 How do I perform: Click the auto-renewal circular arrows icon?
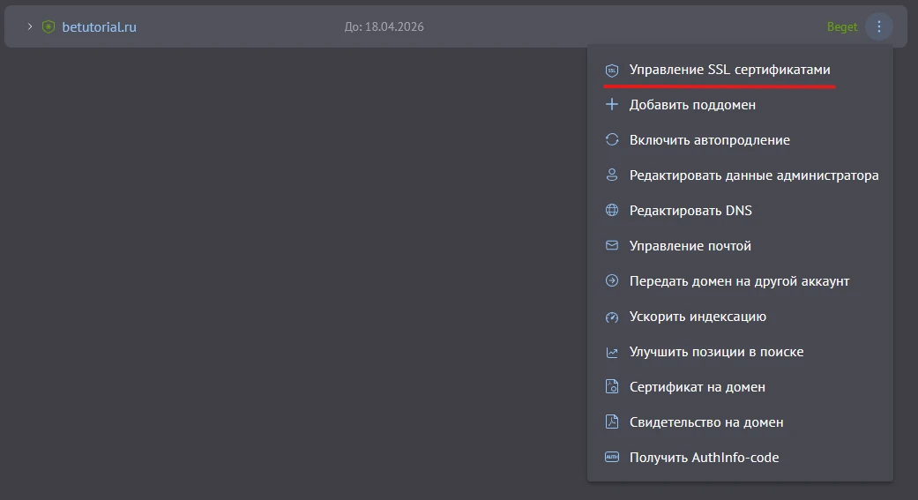coord(612,140)
